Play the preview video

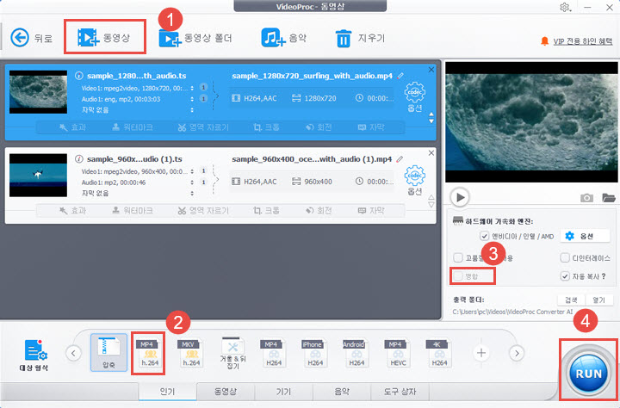(460, 197)
